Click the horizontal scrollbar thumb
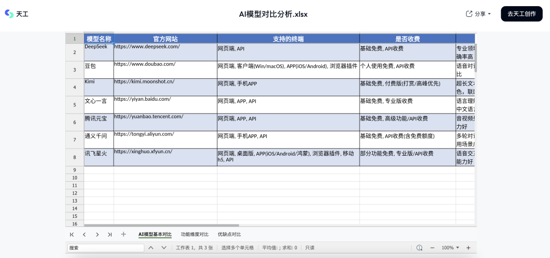Viewport: 550px width, 258px height. (x=161, y=225)
